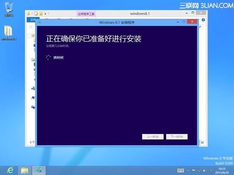Maximize the windows8.1 Explorer window
Image resolution: width=234 pixels, height=175 pixels.
[x=193, y=13]
